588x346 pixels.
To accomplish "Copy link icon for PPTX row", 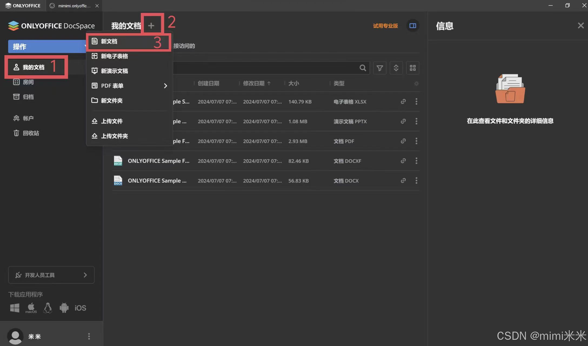I will (x=403, y=121).
